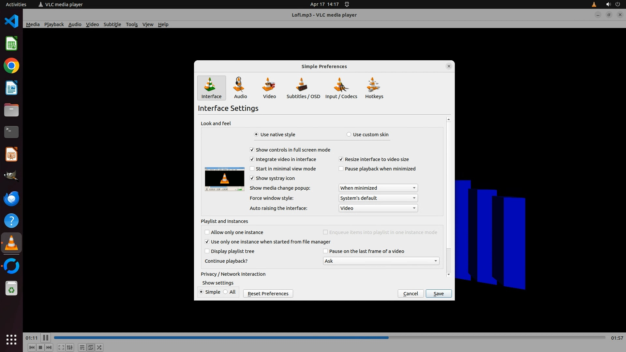Expand the Continue playback combo box
626x352 pixels.
[x=381, y=261]
